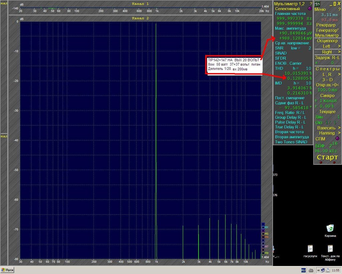Open the Мультиметр menu item
The image size is (342, 274).
click(x=327, y=35)
